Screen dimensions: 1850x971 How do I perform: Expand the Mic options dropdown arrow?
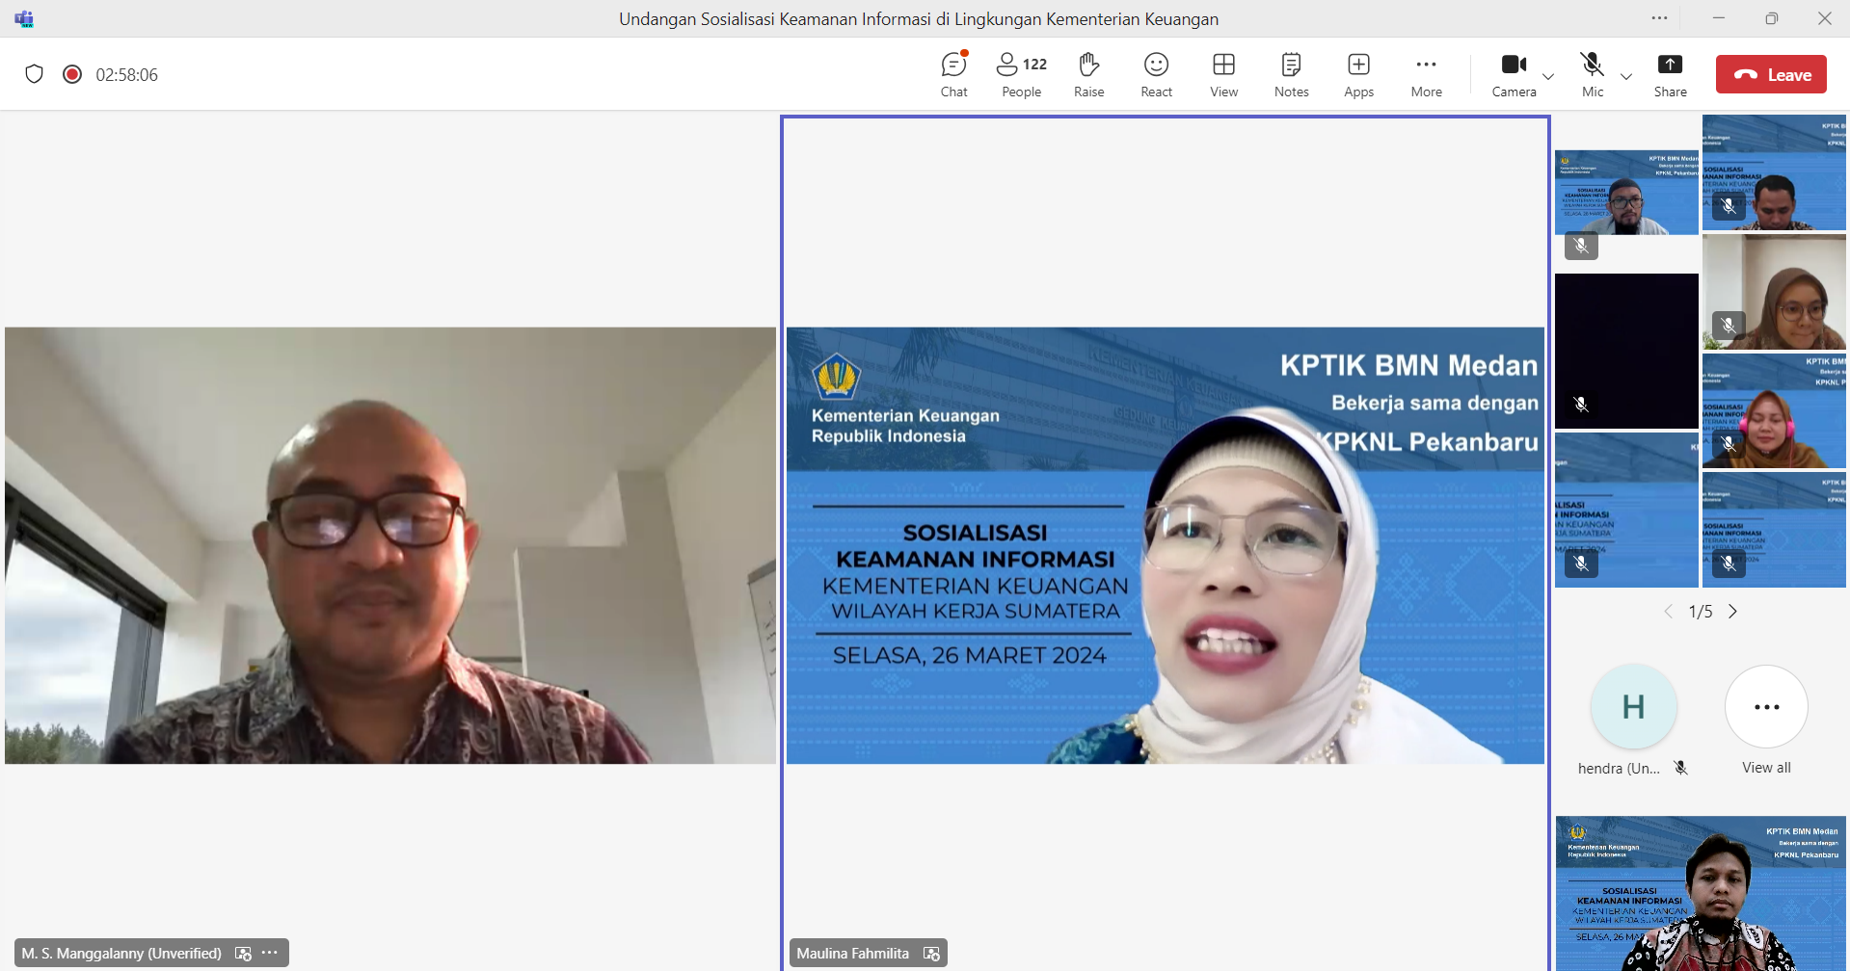tap(1626, 76)
